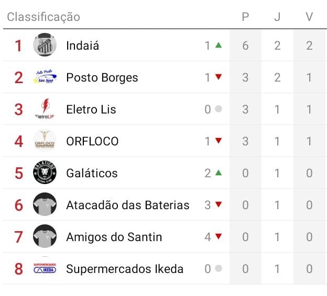Click Galáticos' green up-arrow indicator

tap(219, 173)
